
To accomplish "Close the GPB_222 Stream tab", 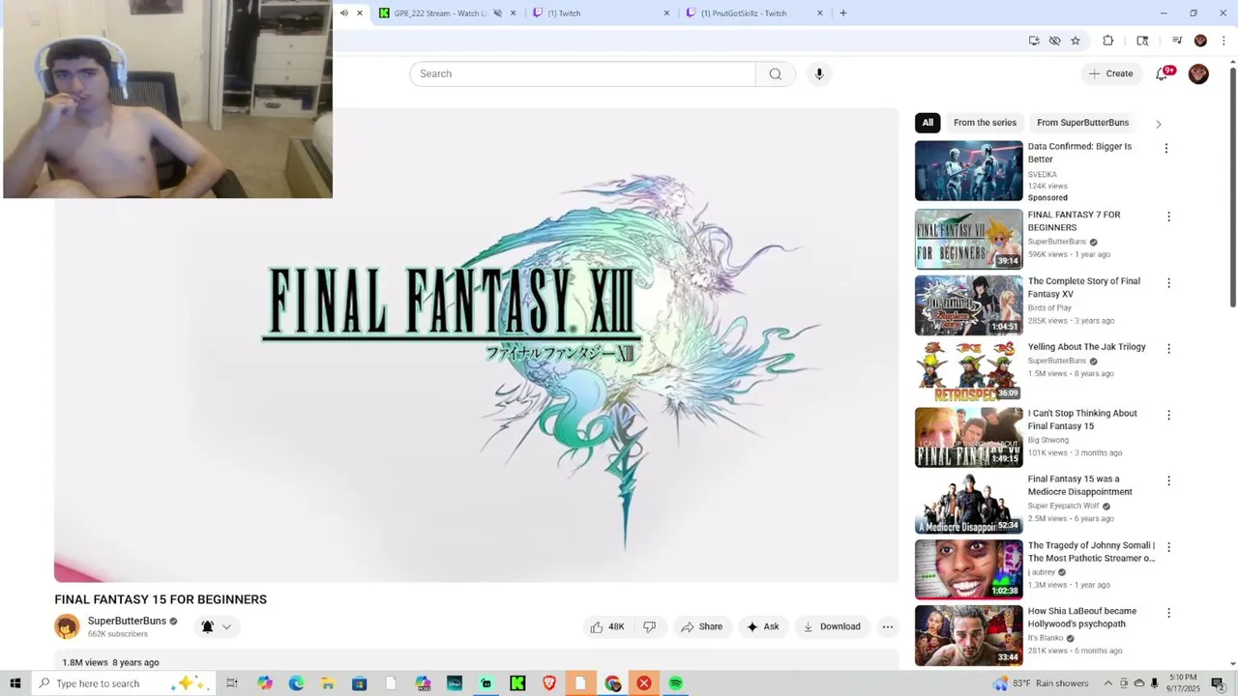I will [x=513, y=14].
